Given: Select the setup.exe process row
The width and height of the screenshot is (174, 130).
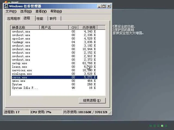Looking at the screenshot, I should [x=54, y=63].
